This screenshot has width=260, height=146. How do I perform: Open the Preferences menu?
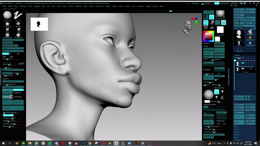click(100, 6)
